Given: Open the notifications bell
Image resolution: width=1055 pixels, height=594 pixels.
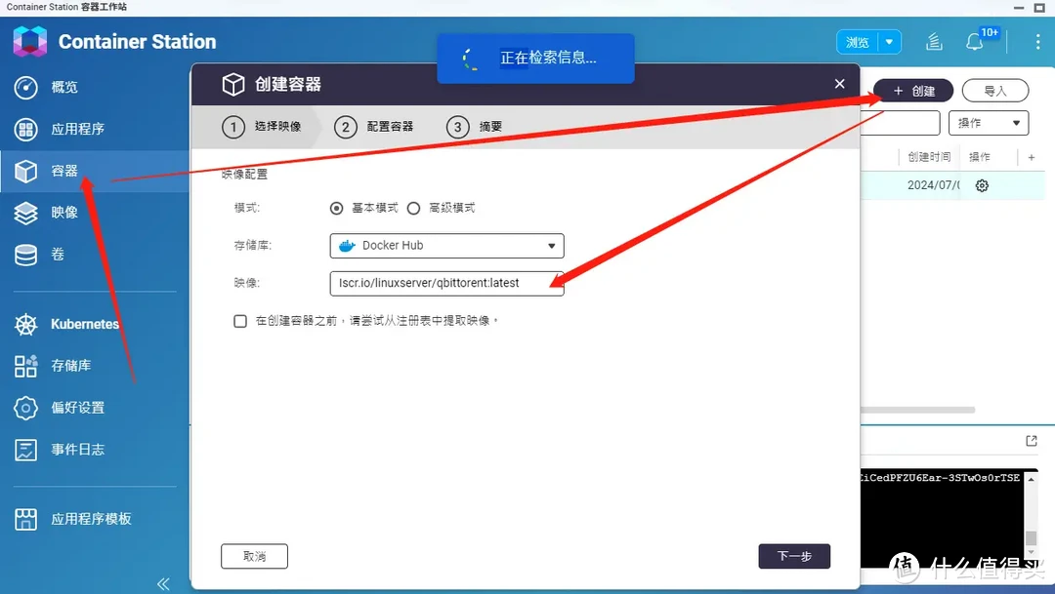Looking at the screenshot, I should pos(974,42).
